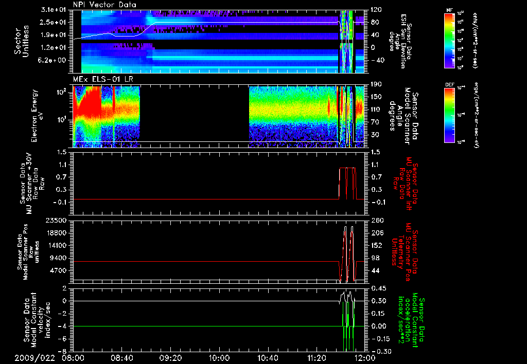This screenshot has width=527, height=364.
Task: Click the ELS electron energy spectrogram plot
Action: pos(218,116)
